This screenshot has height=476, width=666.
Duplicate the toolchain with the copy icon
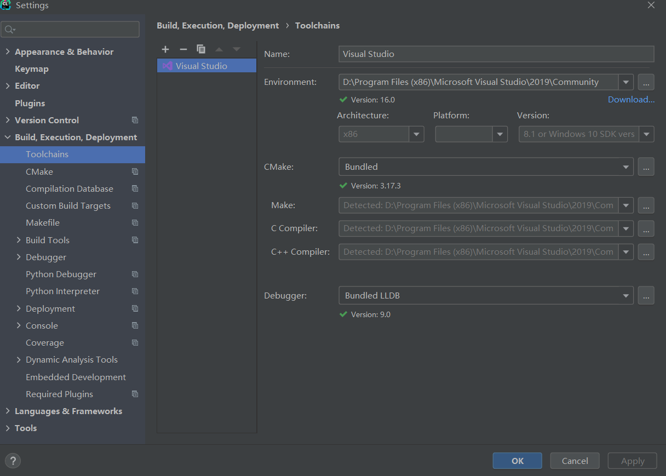[201, 49]
